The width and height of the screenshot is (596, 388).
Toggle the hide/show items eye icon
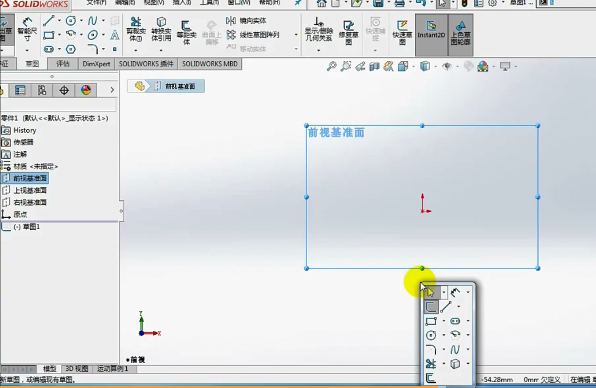tap(447, 67)
